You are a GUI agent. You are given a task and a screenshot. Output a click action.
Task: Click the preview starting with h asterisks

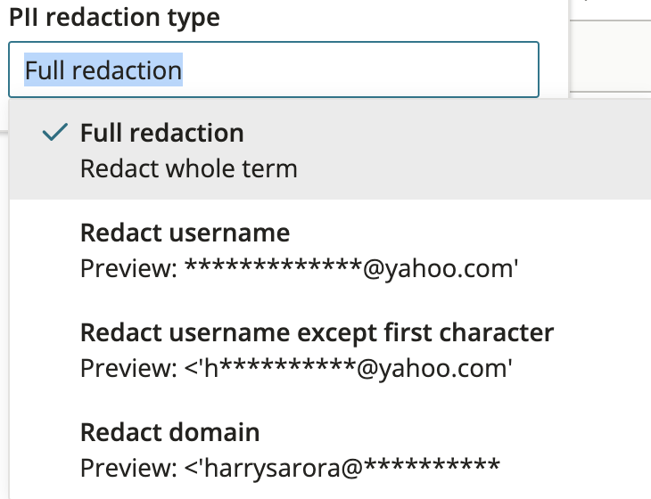pos(296,368)
